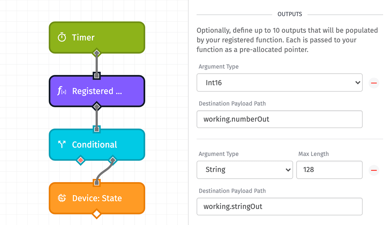Open the String Argument Type dropdown

pos(245,170)
